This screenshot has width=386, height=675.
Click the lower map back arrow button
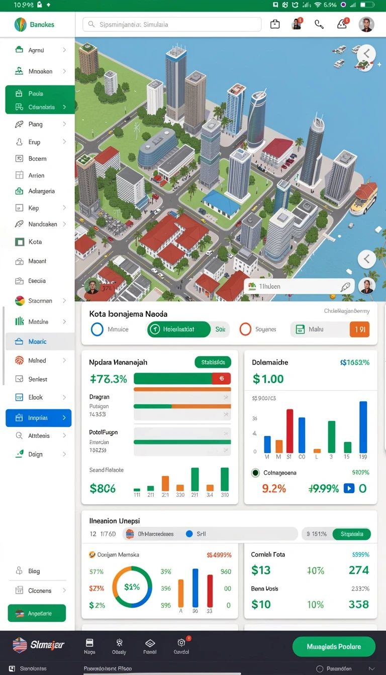(366, 259)
